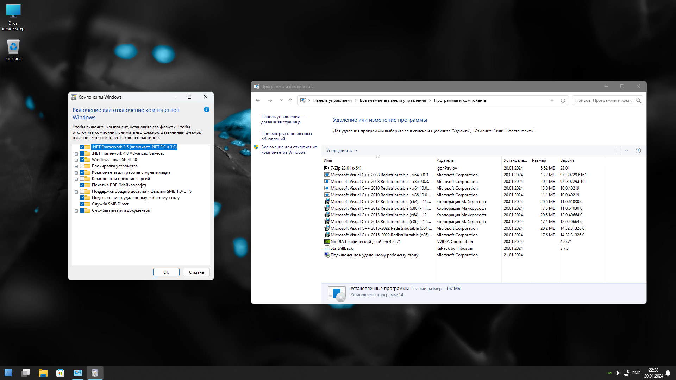Viewport: 676px width, 380px height.
Task: Click the help icon in Windows Components dialog
Action: [x=207, y=109]
